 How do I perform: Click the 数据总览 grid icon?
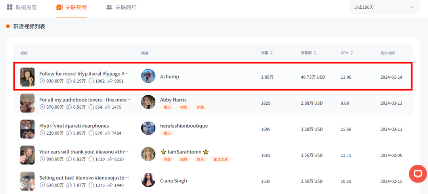coord(10,8)
